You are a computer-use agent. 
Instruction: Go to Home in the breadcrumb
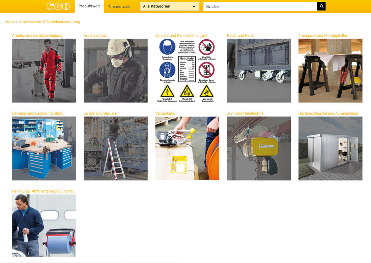tap(9, 22)
